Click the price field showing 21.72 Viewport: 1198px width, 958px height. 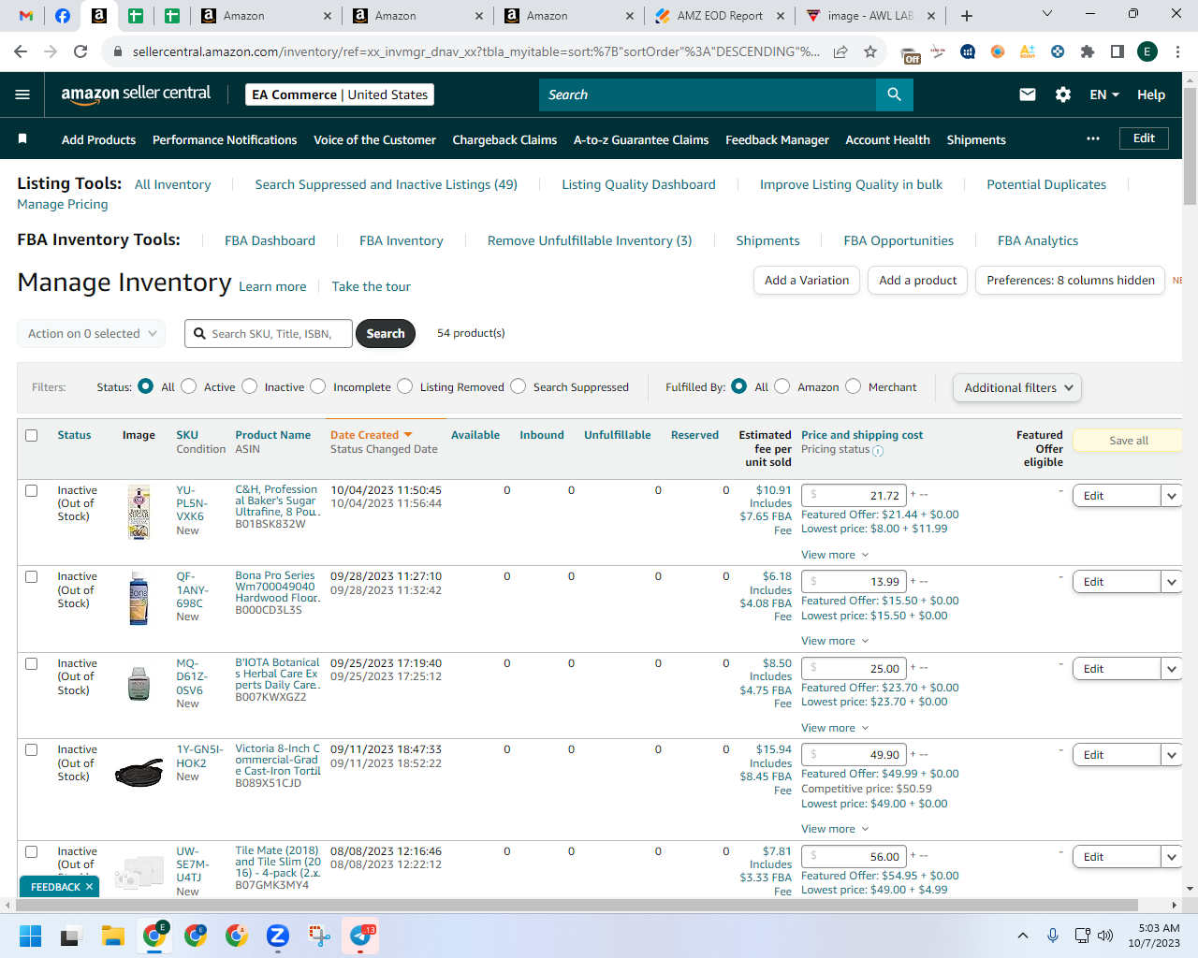[854, 495]
